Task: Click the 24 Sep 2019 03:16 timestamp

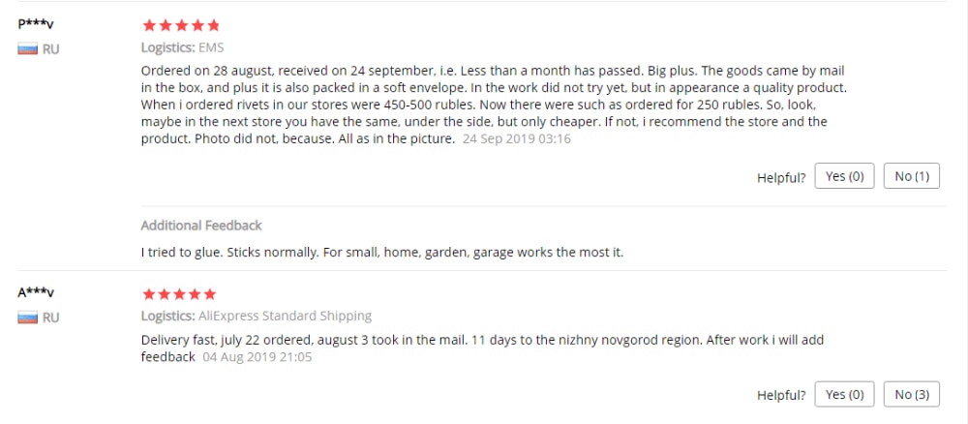Action: click(x=517, y=138)
